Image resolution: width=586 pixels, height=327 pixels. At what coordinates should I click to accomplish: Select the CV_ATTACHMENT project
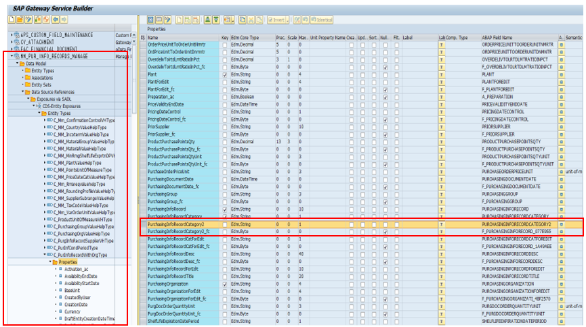tap(37, 42)
